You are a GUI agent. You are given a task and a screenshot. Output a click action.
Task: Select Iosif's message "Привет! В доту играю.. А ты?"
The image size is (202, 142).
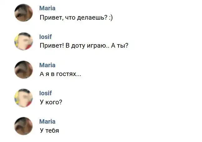tap(84, 46)
